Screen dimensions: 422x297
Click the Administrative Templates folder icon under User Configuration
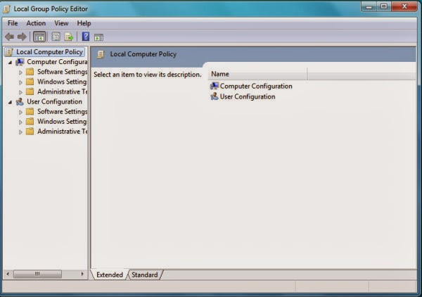30,132
